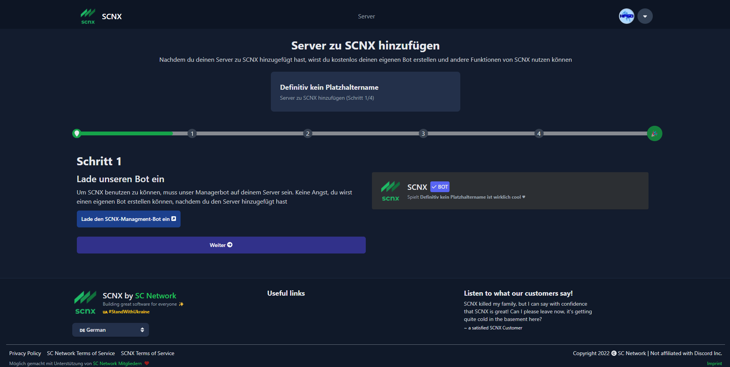730x367 pixels.
Task: Click the 'Useful links' heading
Action: [286, 293]
